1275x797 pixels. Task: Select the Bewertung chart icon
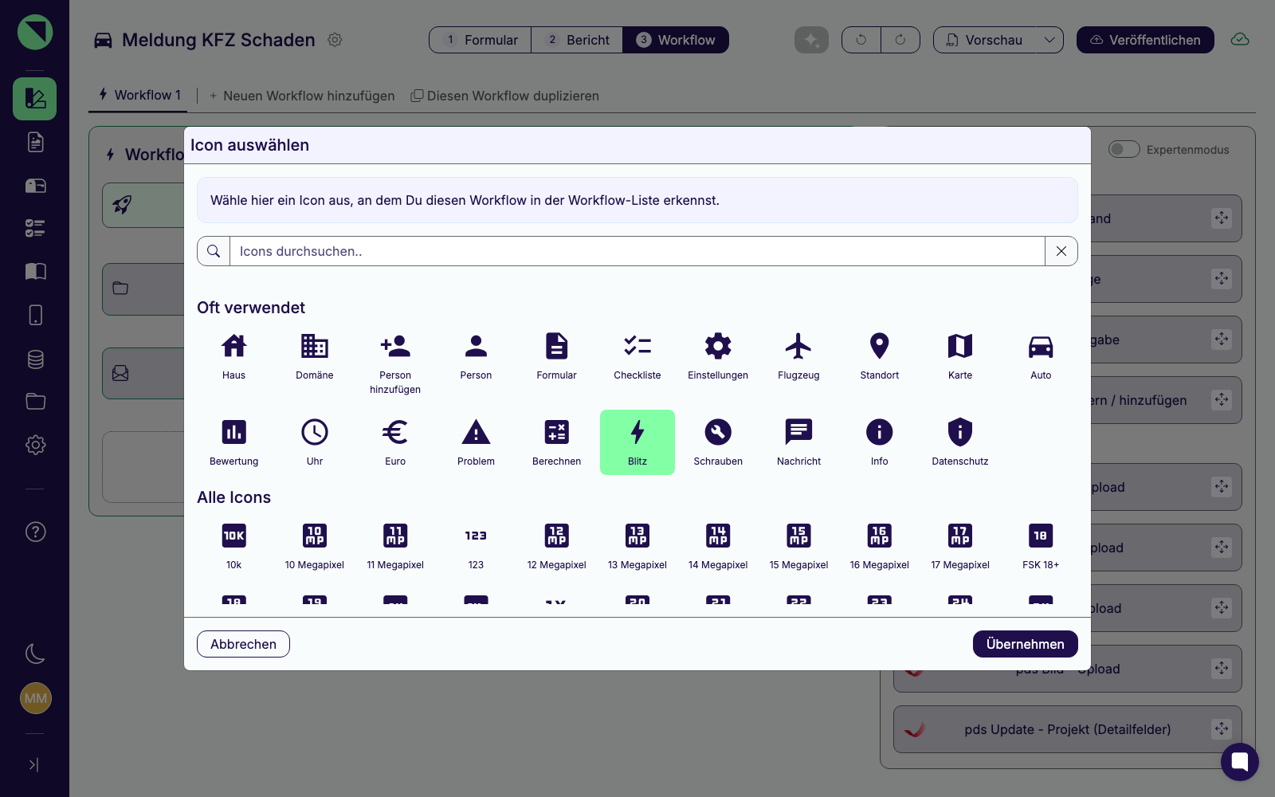point(233,442)
